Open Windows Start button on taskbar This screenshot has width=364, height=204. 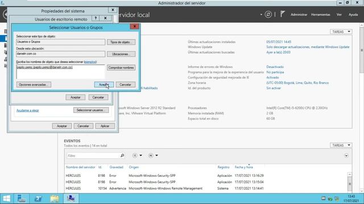(x=6, y=198)
